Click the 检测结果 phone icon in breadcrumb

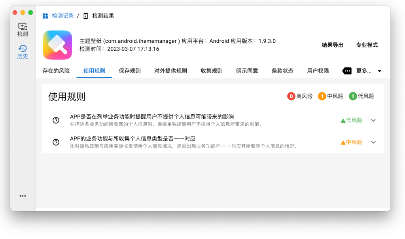click(85, 16)
